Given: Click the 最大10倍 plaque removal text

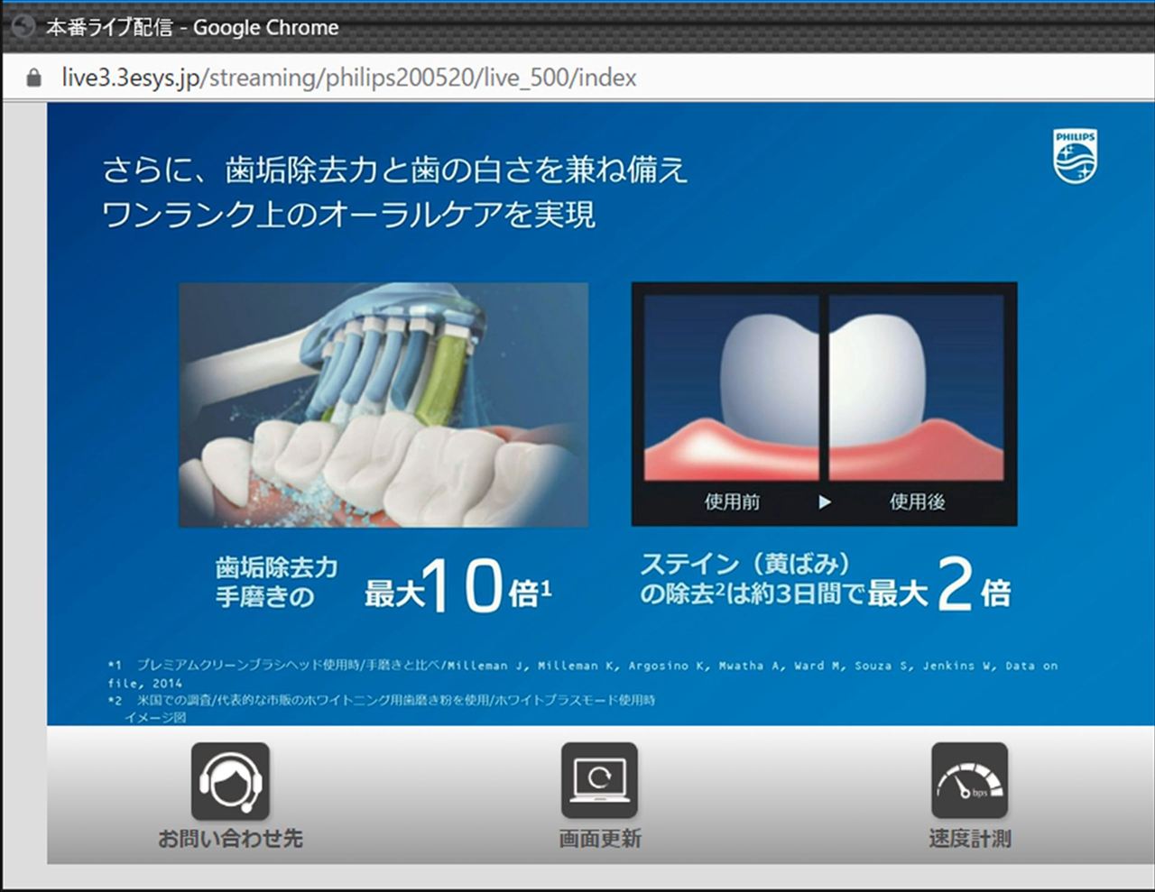Looking at the screenshot, I should pos(457,588).
